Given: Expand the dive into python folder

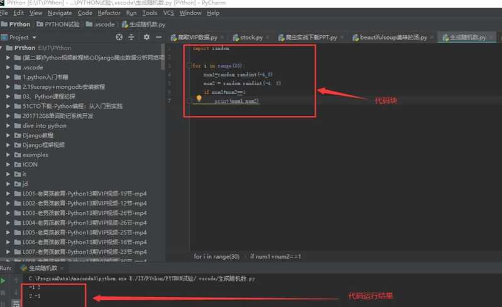Looking at the screenshot, I should point(8,126).
